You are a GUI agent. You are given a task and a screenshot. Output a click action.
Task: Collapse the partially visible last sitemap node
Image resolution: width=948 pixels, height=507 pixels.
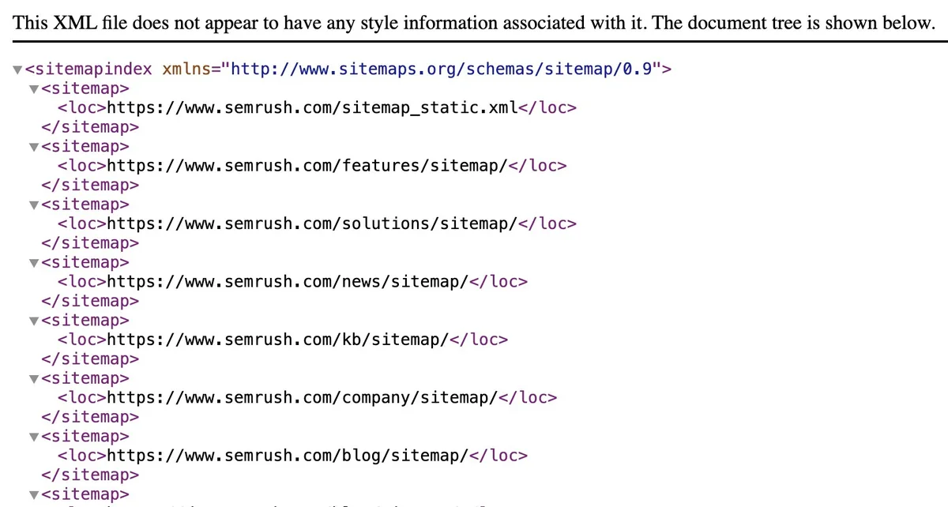(x=33, y=495)
